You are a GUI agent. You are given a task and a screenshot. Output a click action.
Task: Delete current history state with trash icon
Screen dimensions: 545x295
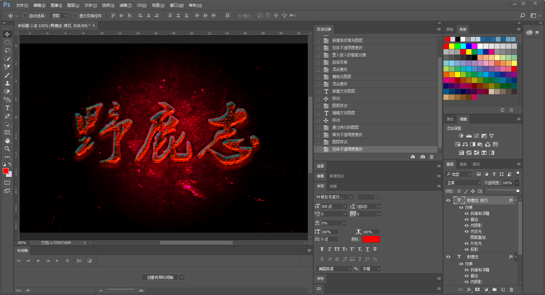coord(431,157)
